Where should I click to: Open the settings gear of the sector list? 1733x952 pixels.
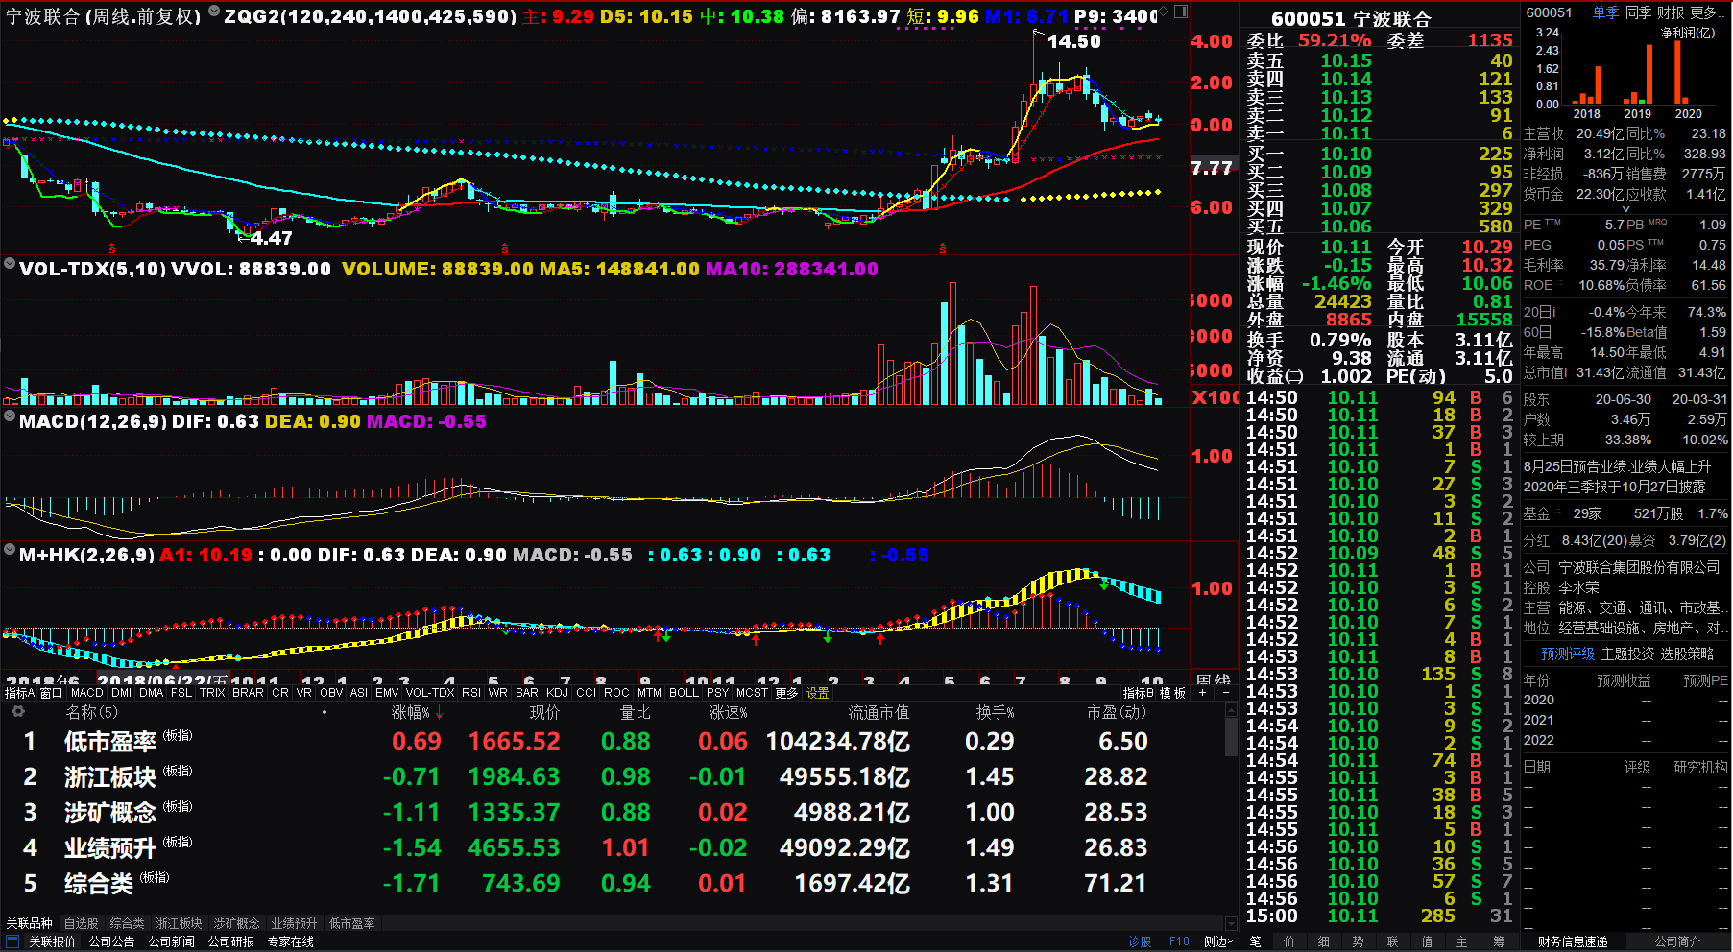(17, 712)
